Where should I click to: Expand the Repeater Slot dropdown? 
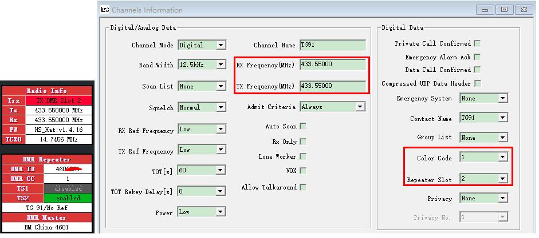pos(502,179)
